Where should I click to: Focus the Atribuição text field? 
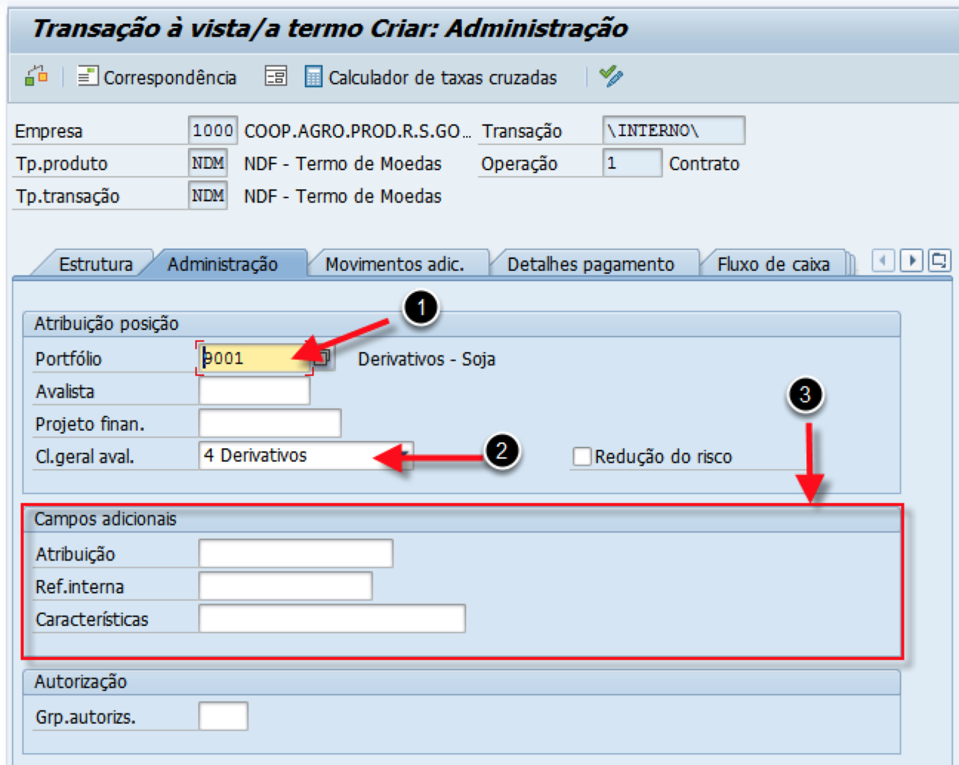click(x=296, y=554)
